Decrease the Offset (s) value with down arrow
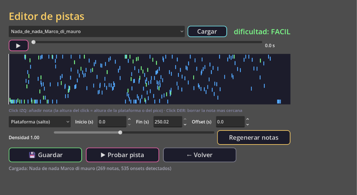This screenshot has height=195, width=357. pos(248,125)
